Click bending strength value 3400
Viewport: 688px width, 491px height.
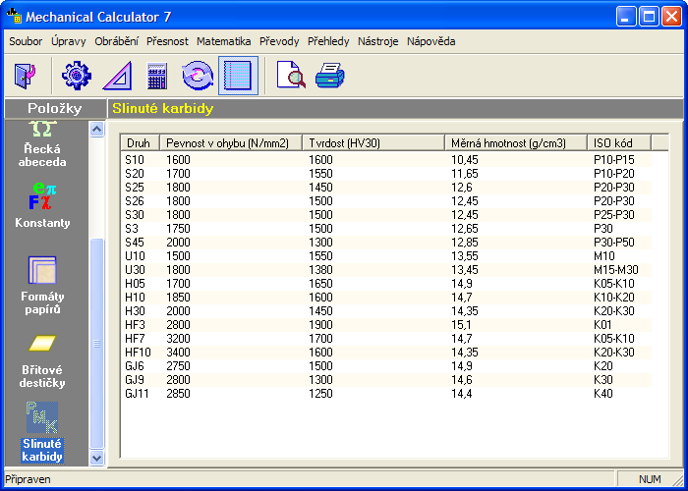tap(178, 352)
